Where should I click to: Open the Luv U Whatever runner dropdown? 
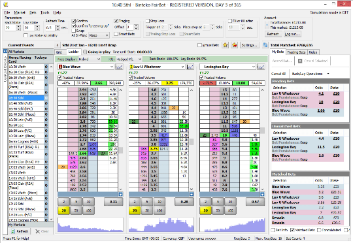pos(157,67)
